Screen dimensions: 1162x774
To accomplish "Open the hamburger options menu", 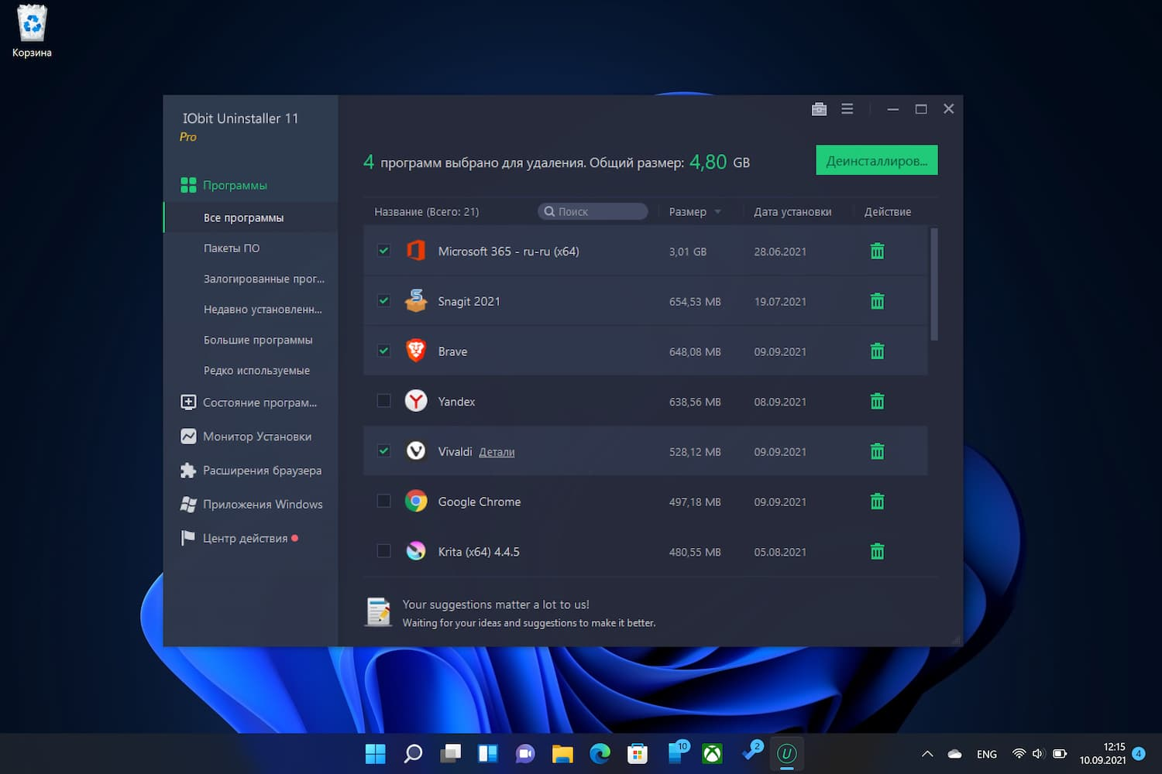I will 847,109.
